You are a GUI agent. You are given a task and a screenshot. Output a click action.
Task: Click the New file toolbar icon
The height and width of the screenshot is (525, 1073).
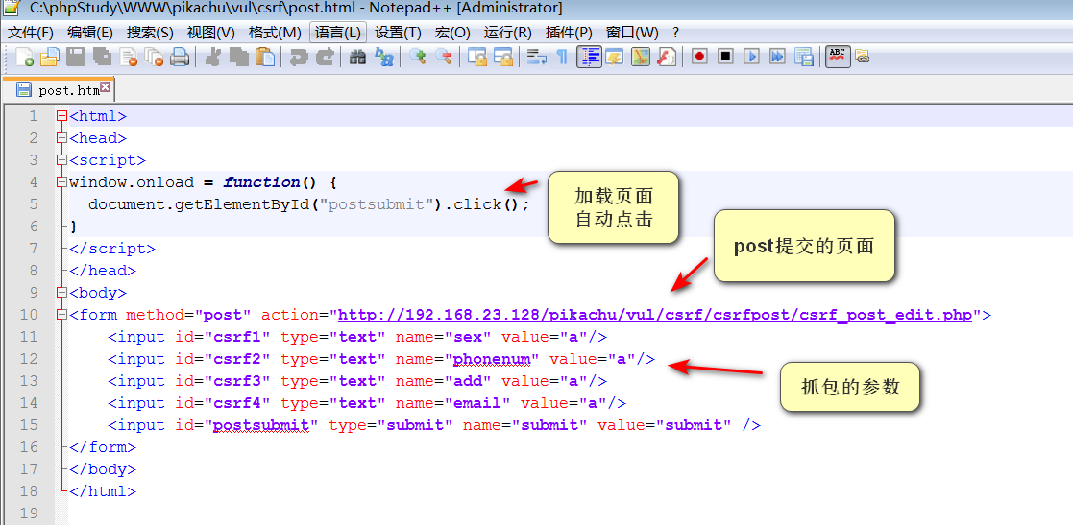tap(24, 58)
